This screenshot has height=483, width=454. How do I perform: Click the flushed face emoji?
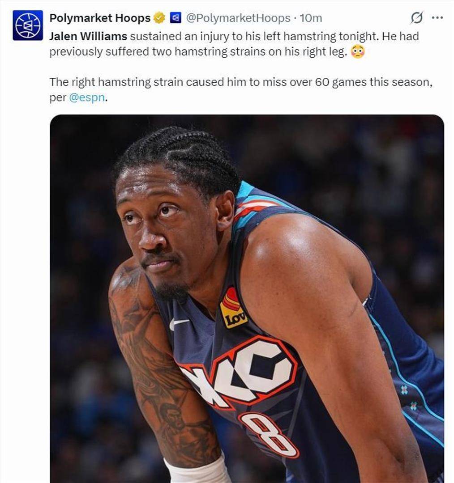click(358, 52)
